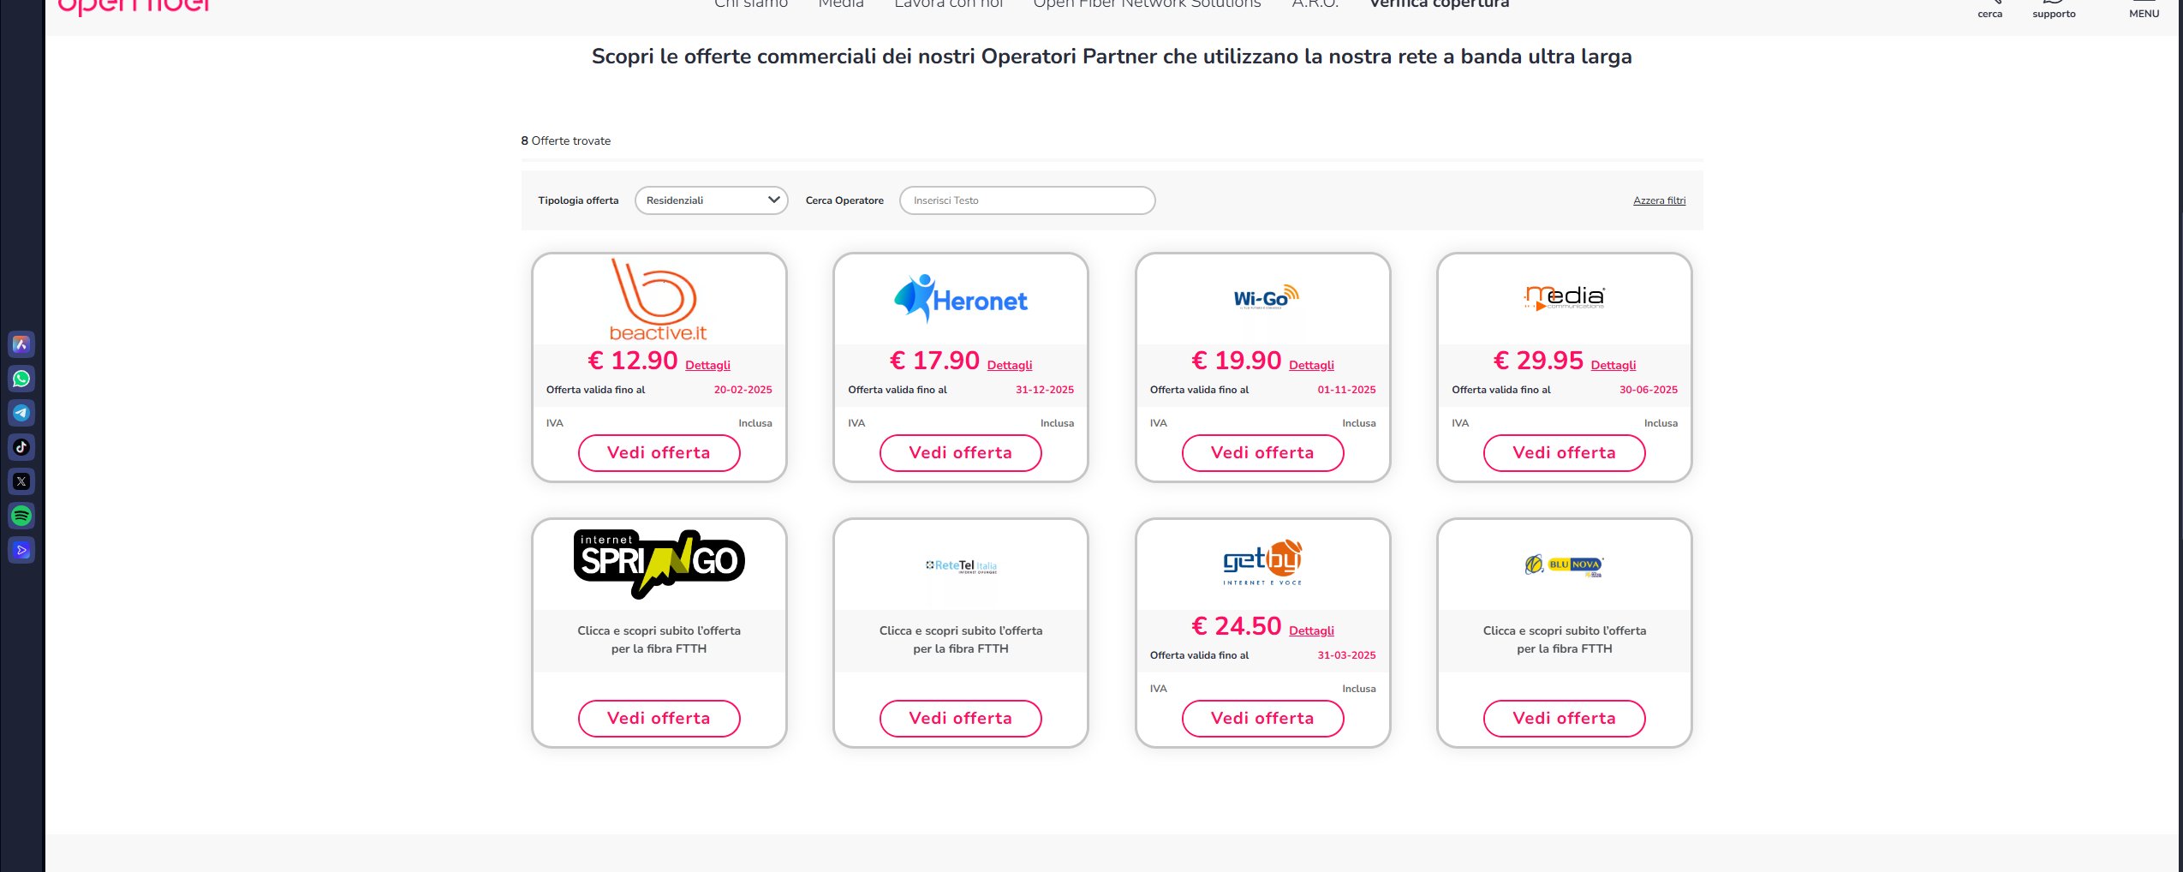Open the X (Twitter) sidebar icon
Image resolution: width=2183 pixels, height=872 pixels.
point(21,481)
